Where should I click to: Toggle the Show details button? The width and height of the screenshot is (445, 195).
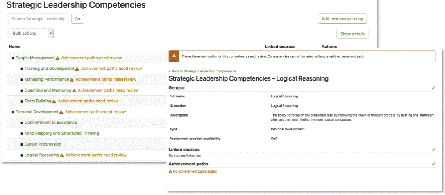coord(352,34)
